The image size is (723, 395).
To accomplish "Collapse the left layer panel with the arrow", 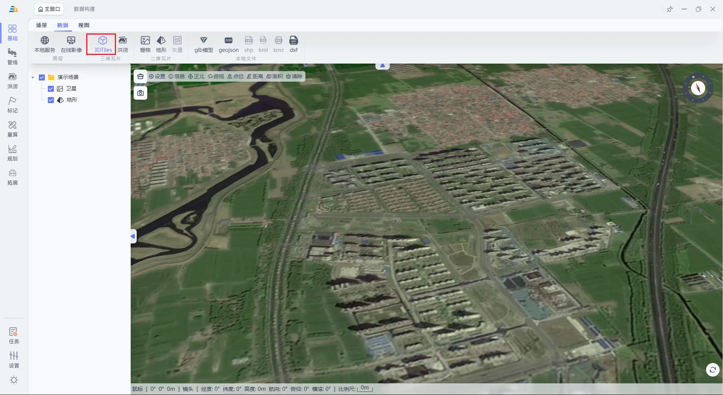I will (133, 236).
